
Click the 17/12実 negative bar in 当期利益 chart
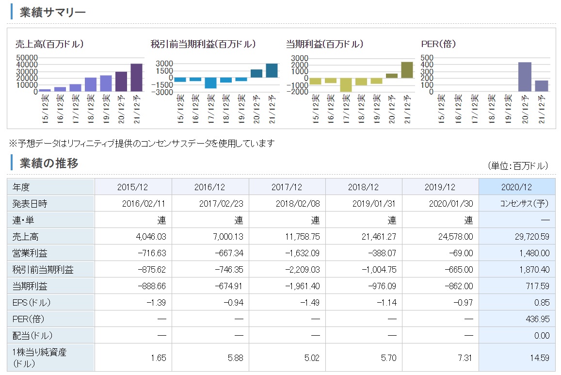[x=346, y=85]
